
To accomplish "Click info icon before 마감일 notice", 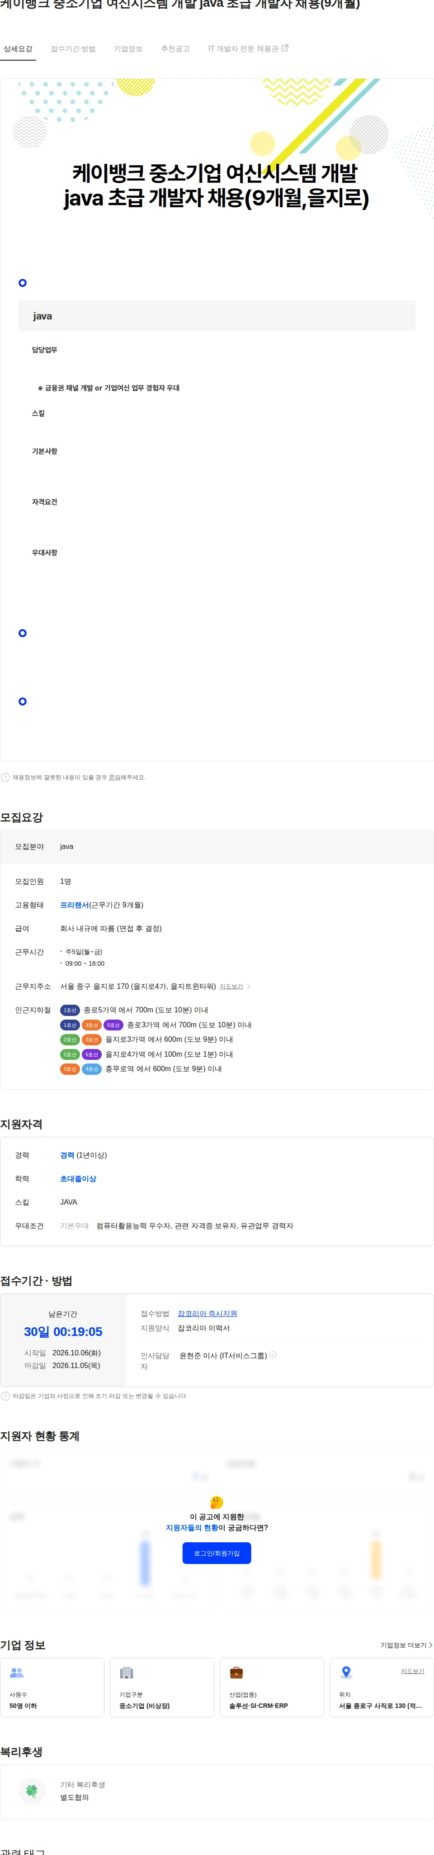I will click(6, 1396).
